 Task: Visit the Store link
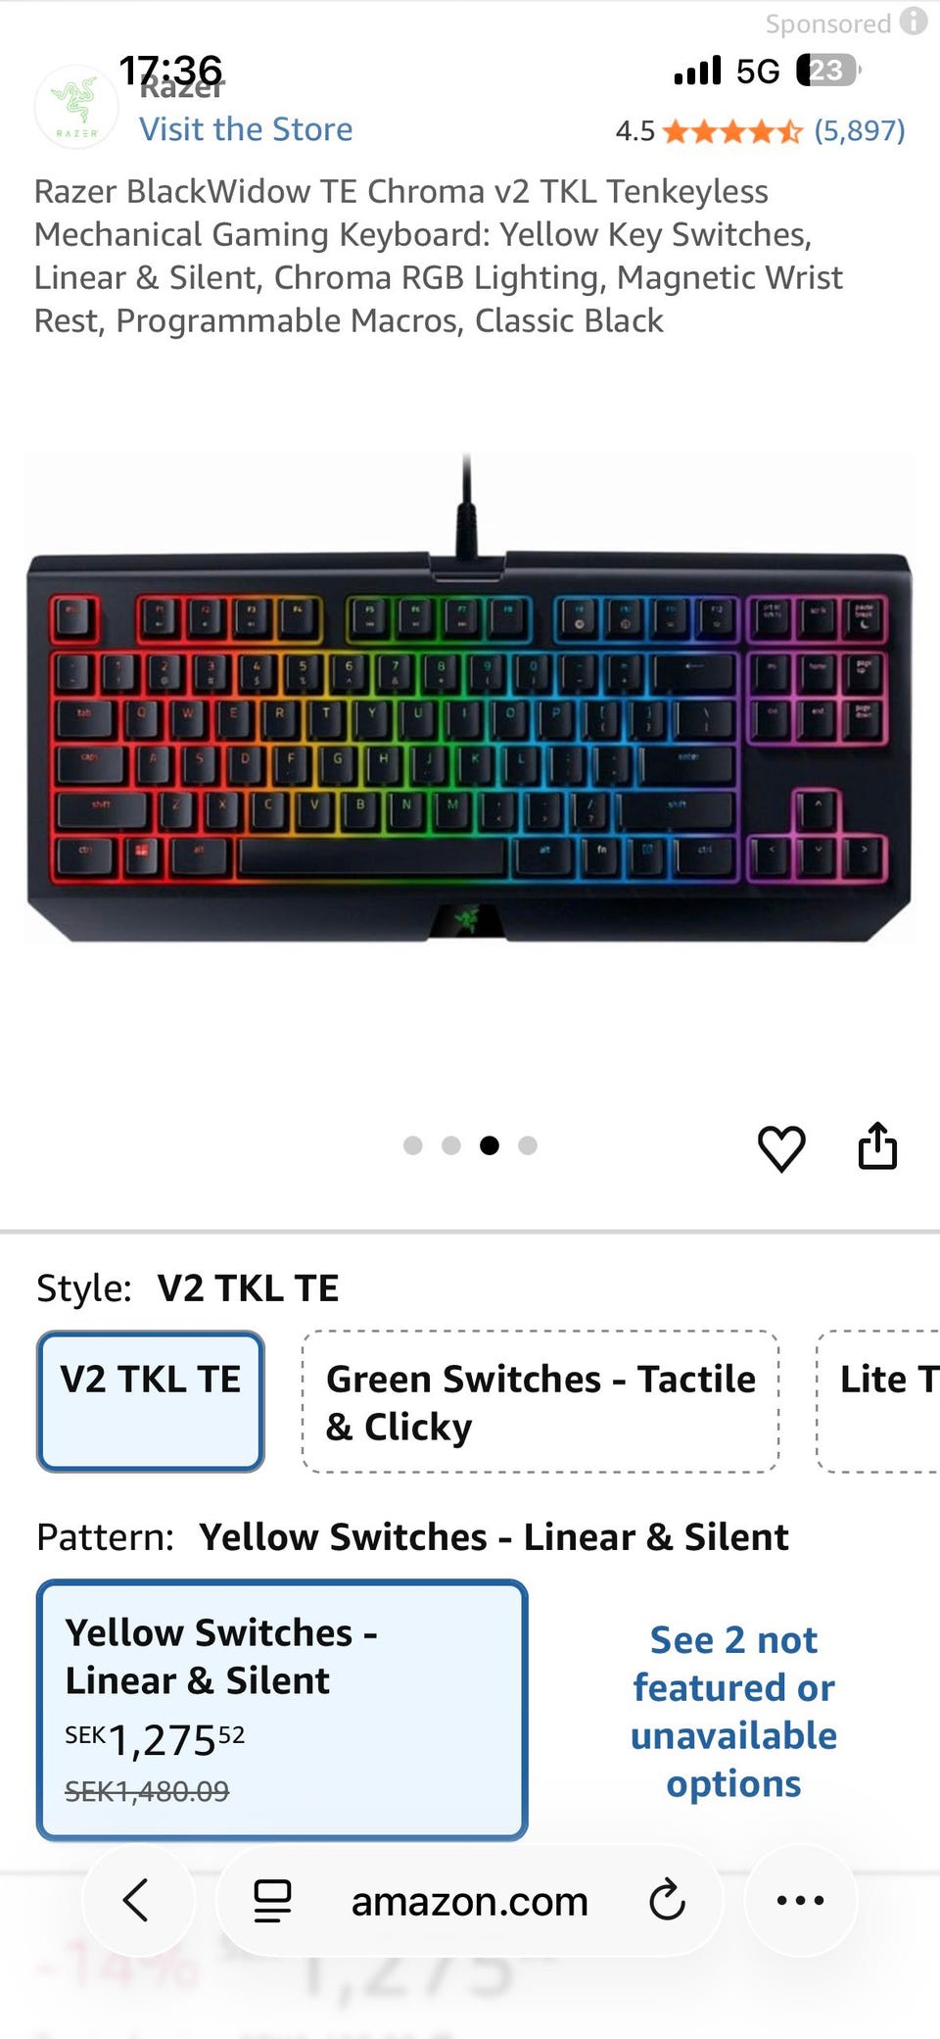coord(246,129)
